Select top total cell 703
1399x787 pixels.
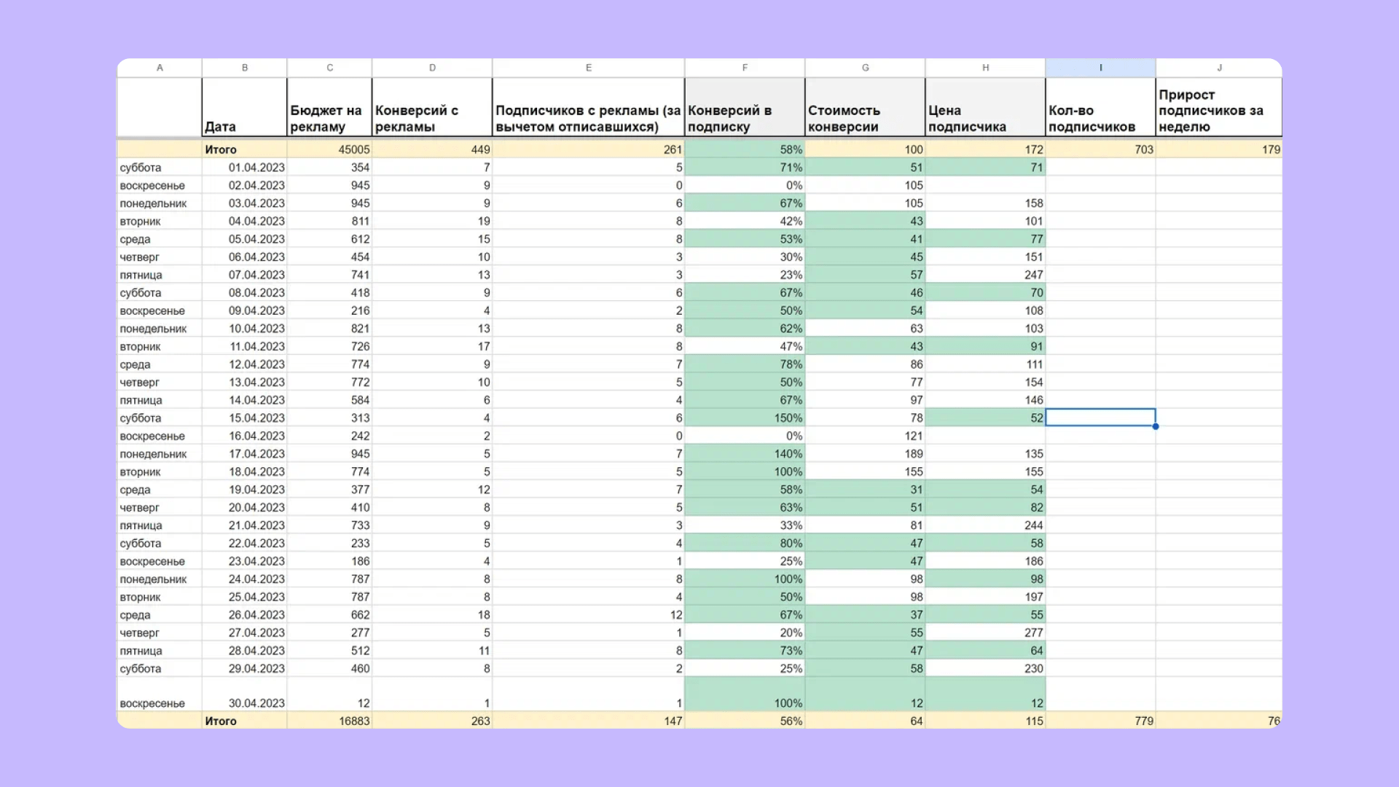click(x=1101, y=149)
